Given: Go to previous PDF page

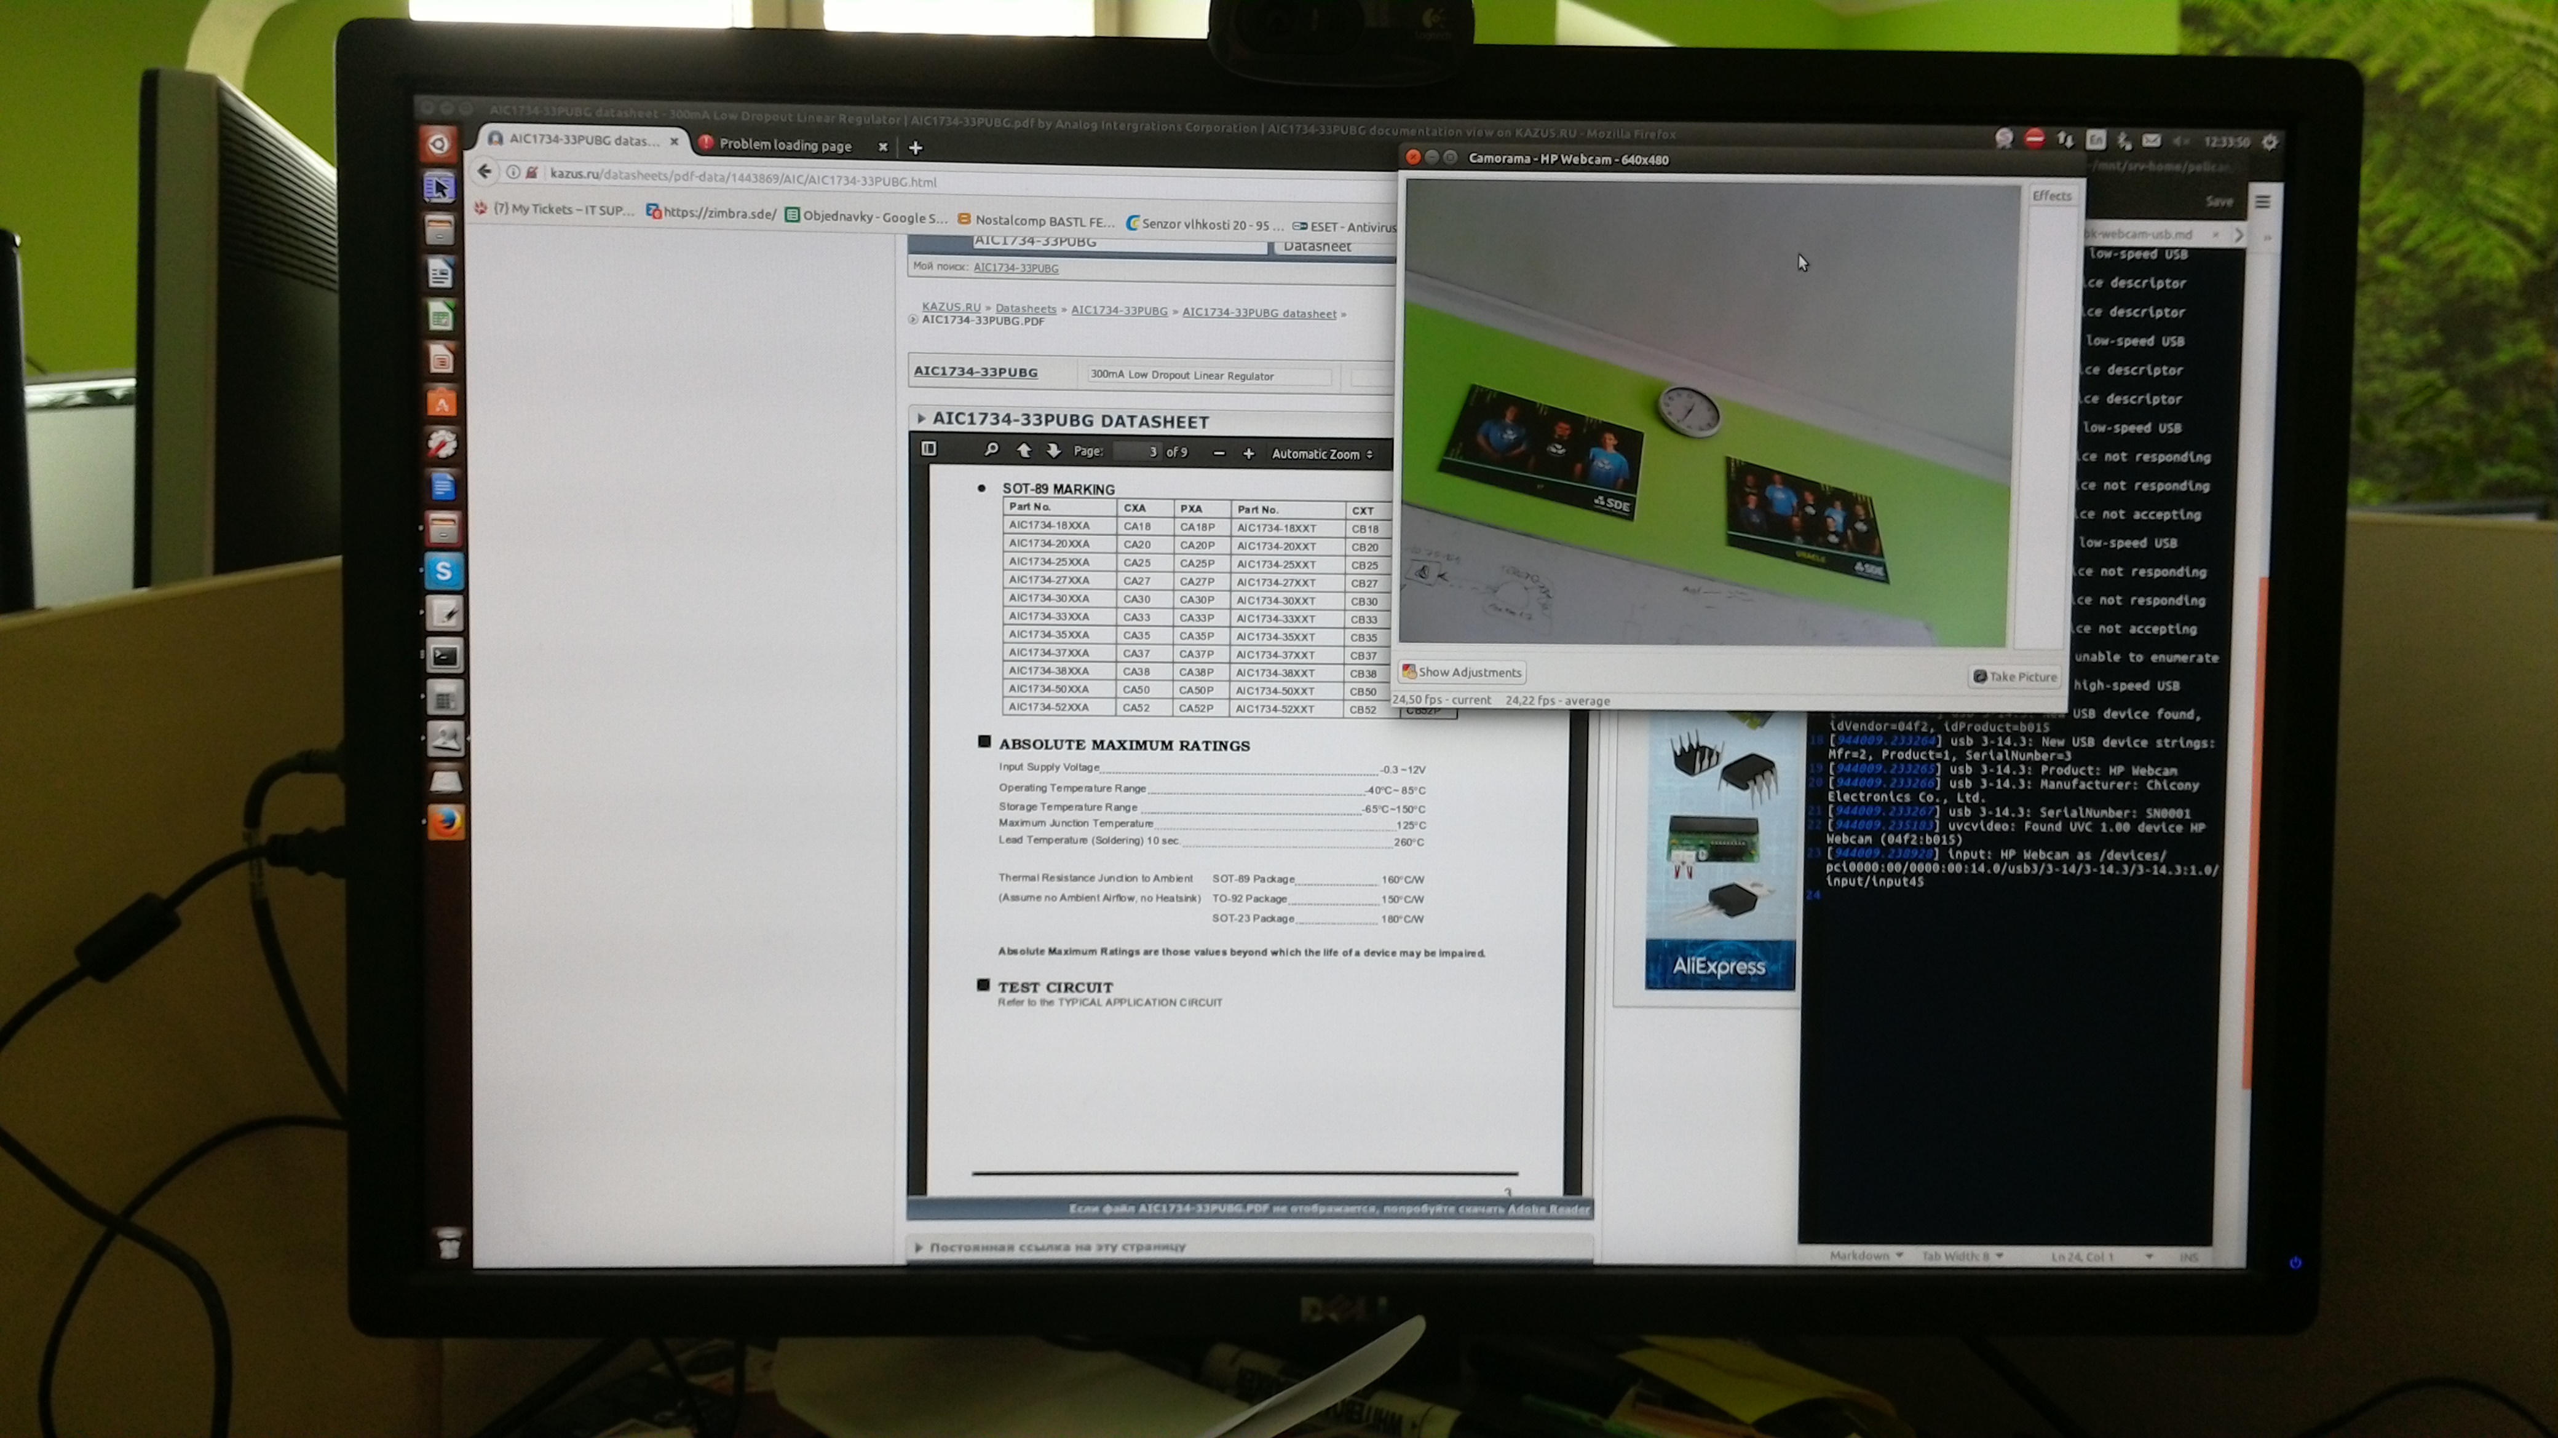Looking at the screenshot, I should [1024, 450].
